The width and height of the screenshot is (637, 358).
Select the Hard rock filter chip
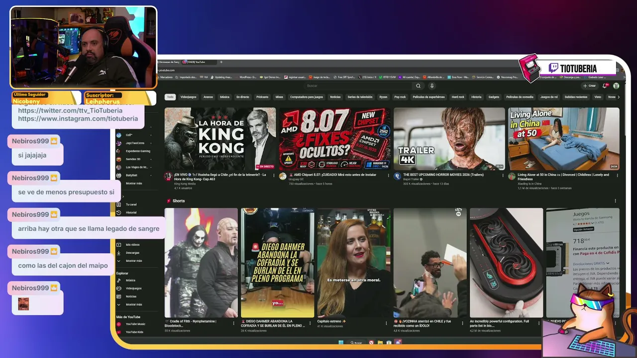point(458,97)
